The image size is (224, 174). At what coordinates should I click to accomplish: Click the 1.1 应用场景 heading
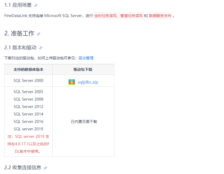18,5
